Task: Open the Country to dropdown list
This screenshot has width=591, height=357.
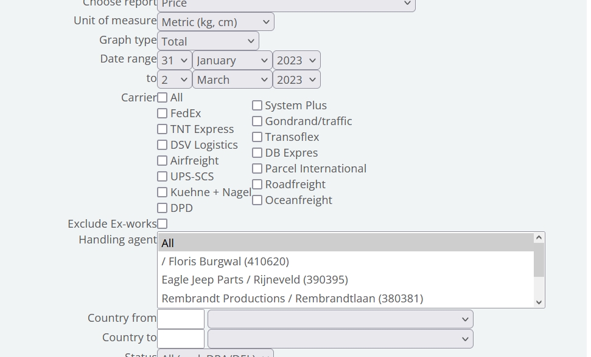Action: pos(340,339)
